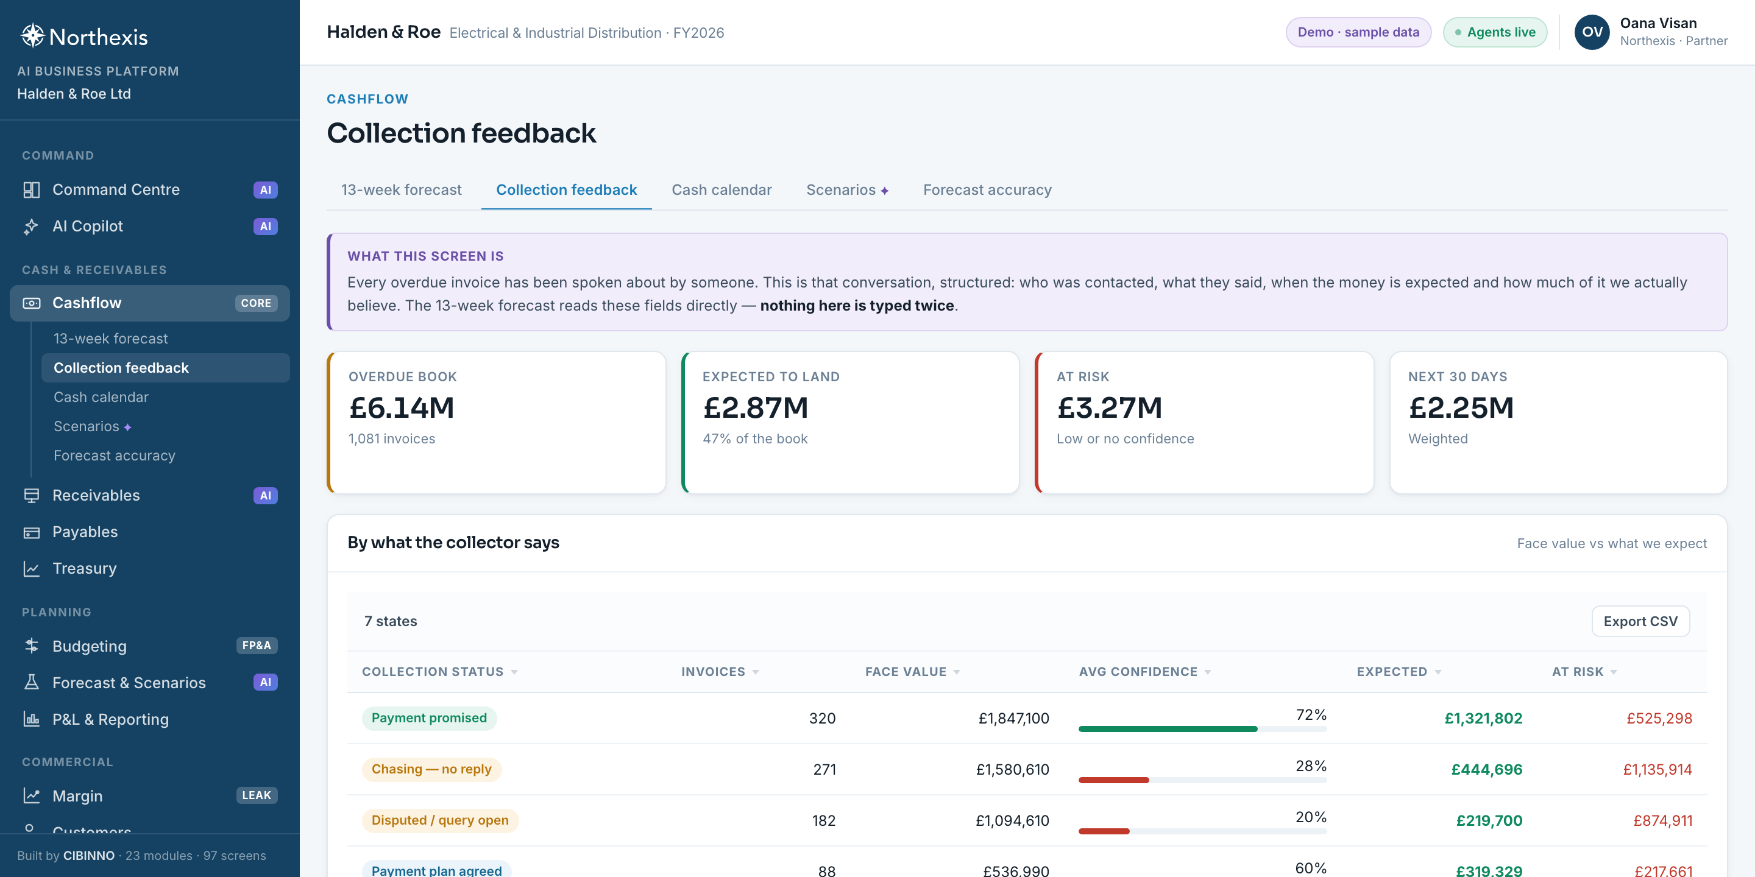This screenshot has height=877, width=1755.
Task: Click the Payment promised status badge
Action: pyautogui.click(x=429, y=719)
